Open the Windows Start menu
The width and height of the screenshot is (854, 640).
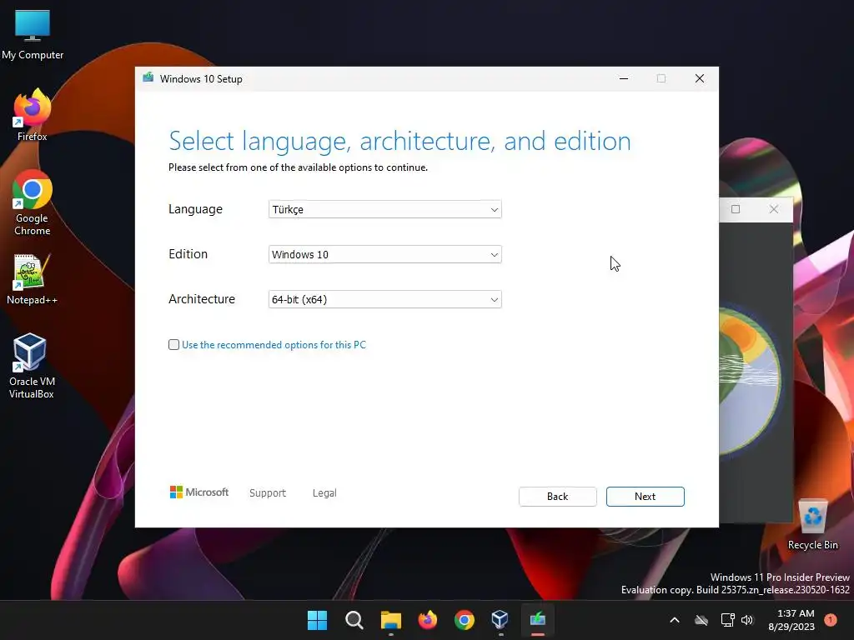tap(318, 620)
